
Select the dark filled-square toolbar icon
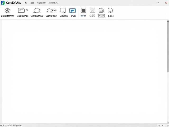(x=83, y=10)
